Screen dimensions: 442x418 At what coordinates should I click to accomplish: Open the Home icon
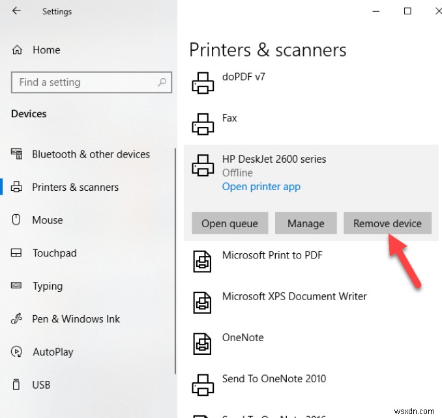tap(17, 50)
